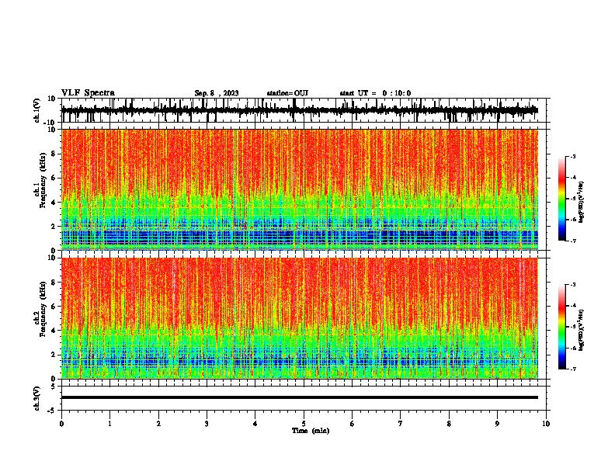Image resolution: width=615 pixels, height=475 pixels.
Task: Click the "-3" label on ch.1 color bar
Action: (x=572, y=157)
